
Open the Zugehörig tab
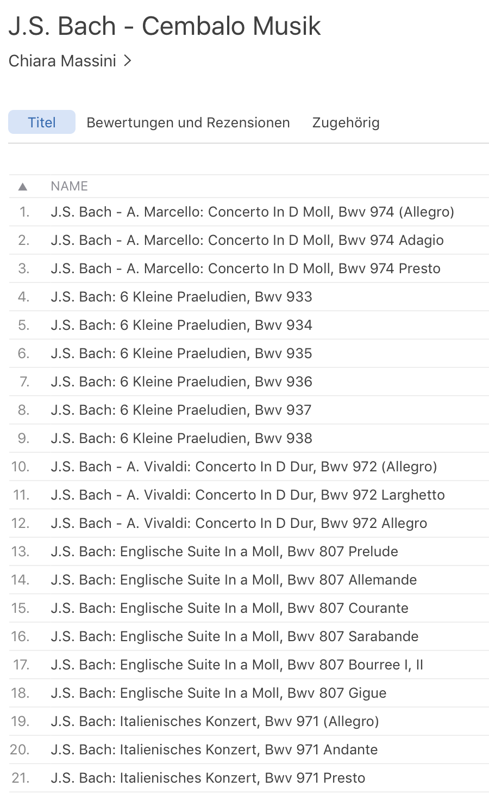coord(346,122)
